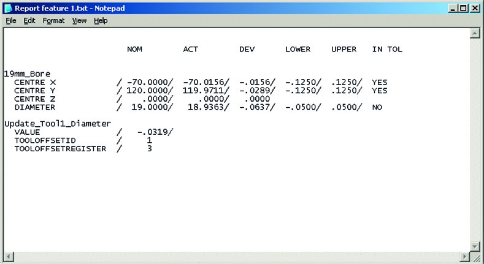Click the horizontal scrollbar right arrow
The height and width of the screenshot is (264, 484).
(465, 256)
